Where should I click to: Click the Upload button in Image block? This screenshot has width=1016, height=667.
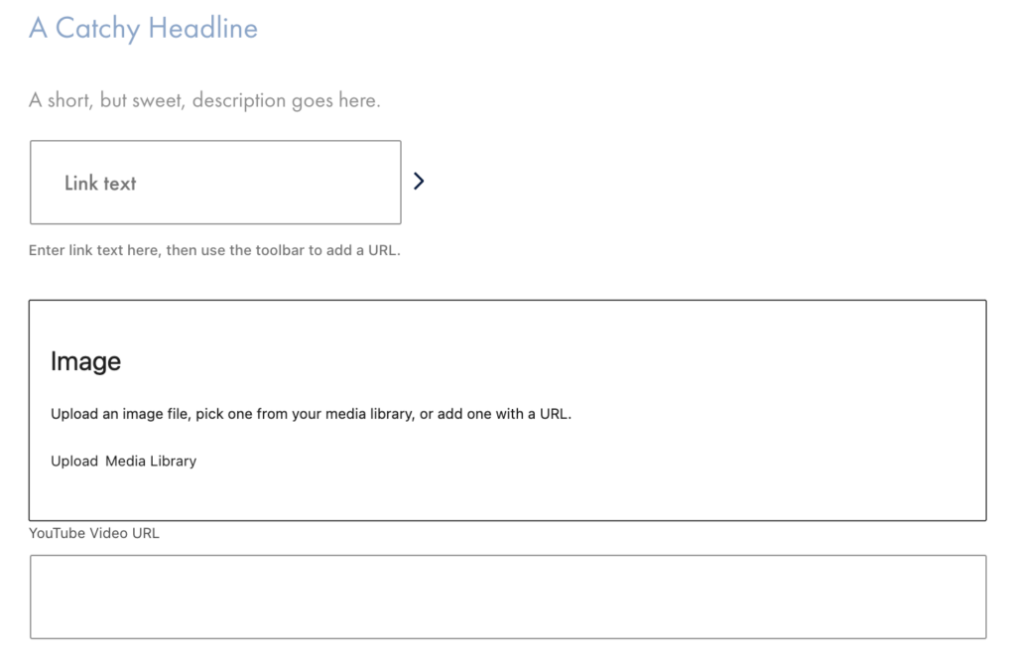pyautogui.click(x=73, y=461)
